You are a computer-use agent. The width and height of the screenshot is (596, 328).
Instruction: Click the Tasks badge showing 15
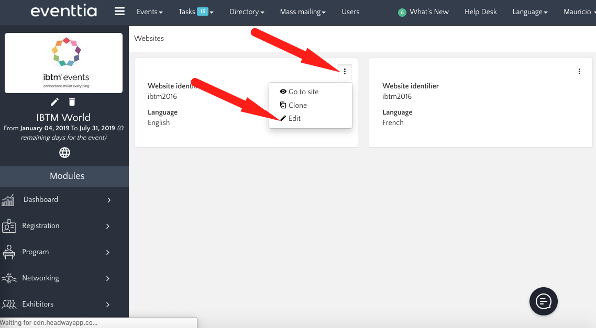[203, 12]
